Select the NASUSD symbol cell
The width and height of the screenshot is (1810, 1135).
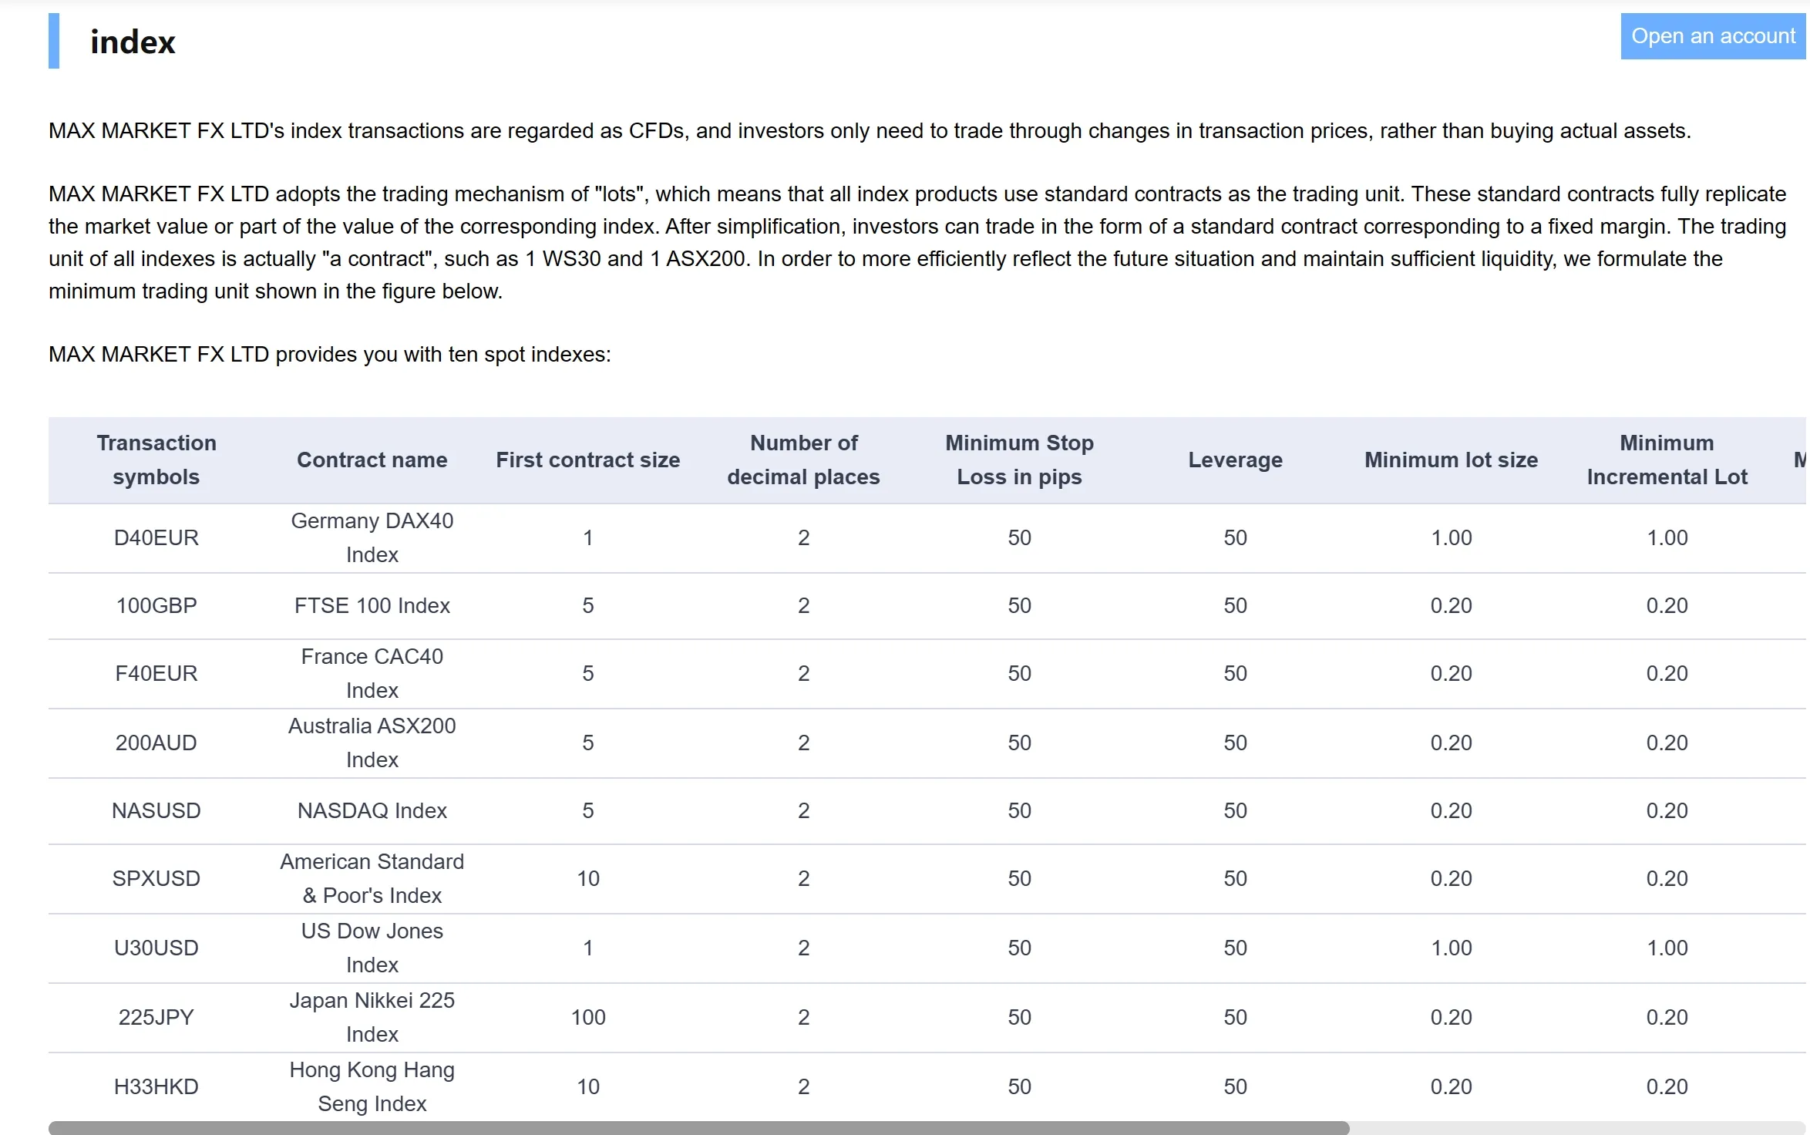pos(156,810)
